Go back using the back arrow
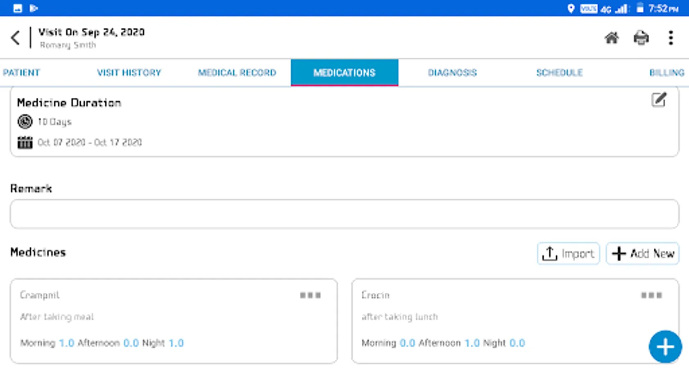 (x=16, y=38)
